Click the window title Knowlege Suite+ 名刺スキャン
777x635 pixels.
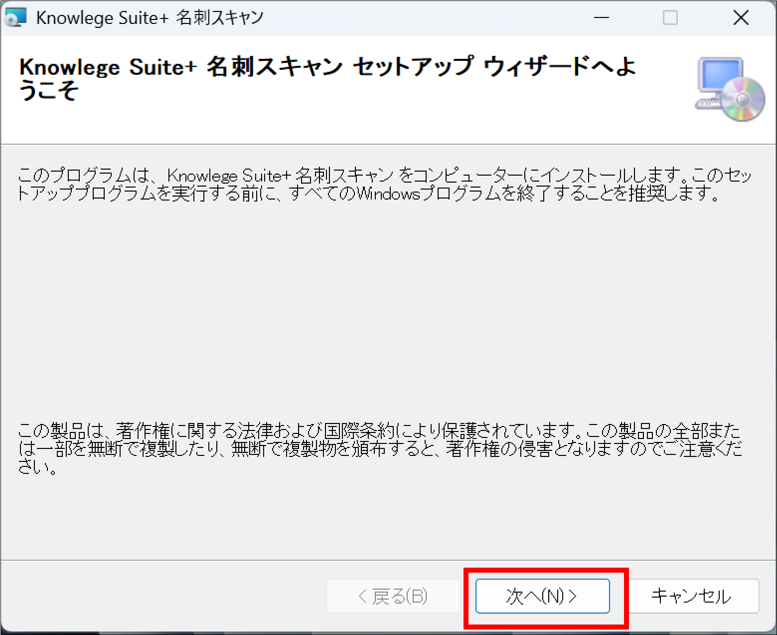point(150,18)
